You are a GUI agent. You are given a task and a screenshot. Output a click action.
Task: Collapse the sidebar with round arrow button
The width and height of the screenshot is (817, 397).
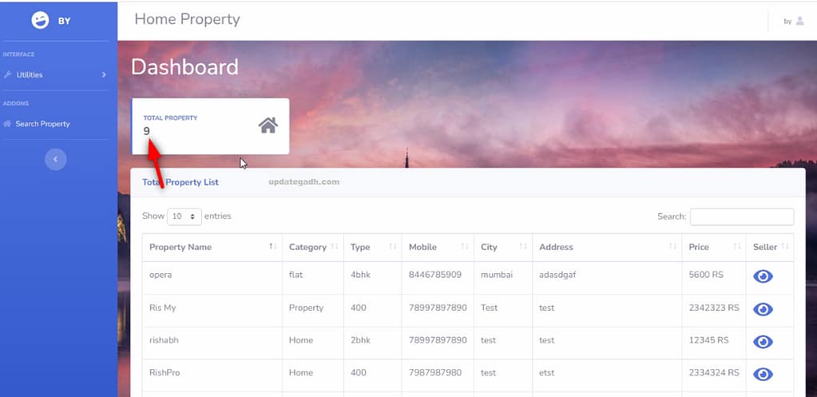[55, 160]
